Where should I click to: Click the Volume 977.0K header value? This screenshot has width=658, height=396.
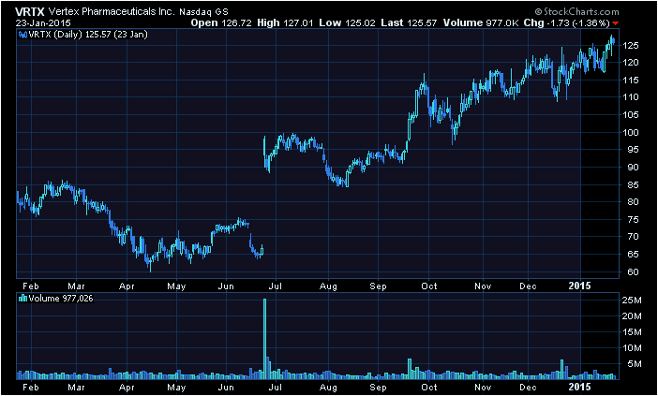pyautogui.click(x=482, y=23)
